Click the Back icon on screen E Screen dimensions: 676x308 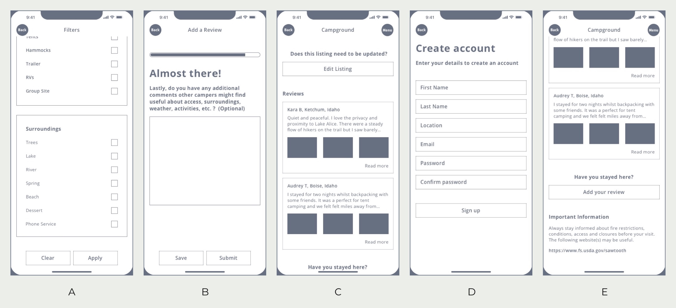554,29
